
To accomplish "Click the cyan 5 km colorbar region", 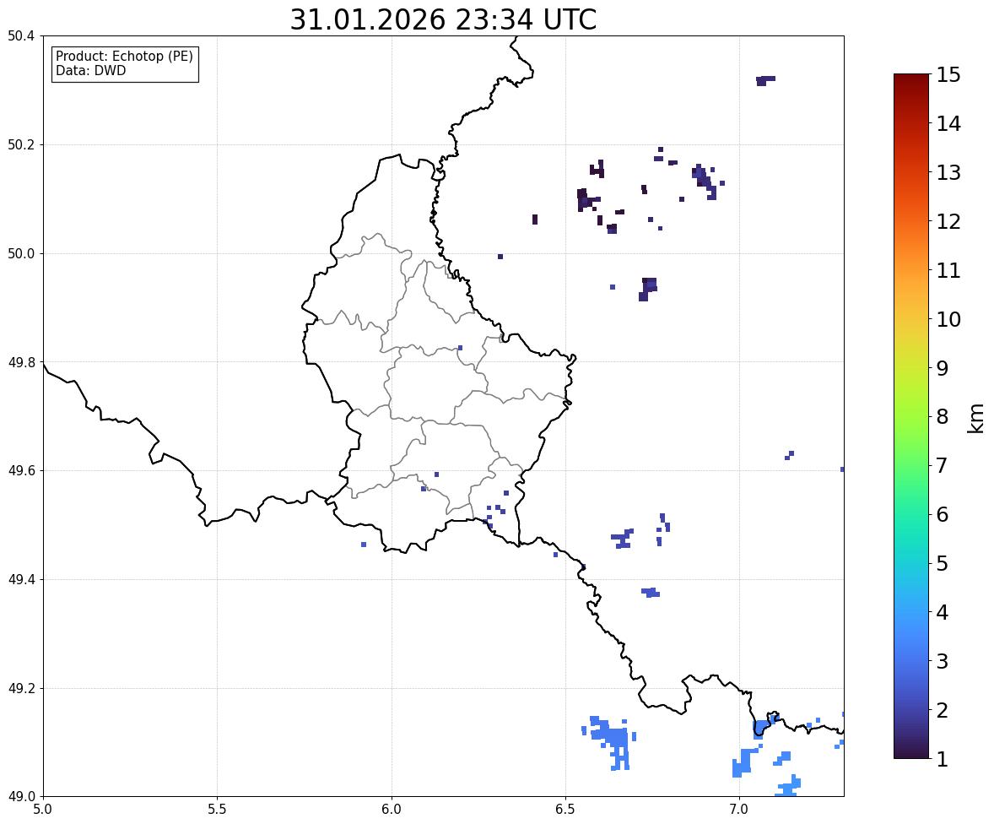I will click(x=911, y=562).
